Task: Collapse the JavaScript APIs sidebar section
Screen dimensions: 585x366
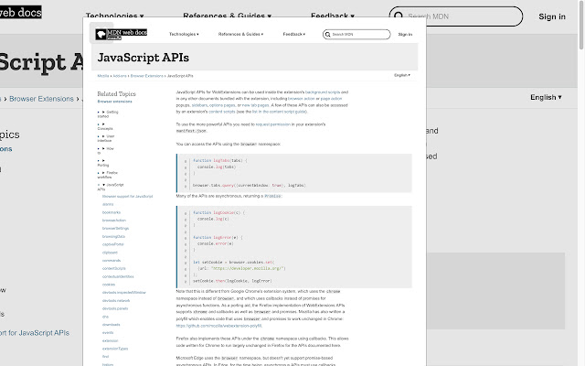Action: (x=111, y=187)
